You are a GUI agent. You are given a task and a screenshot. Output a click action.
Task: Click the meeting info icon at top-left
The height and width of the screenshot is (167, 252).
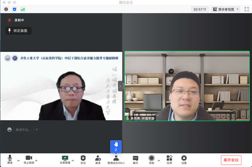[6, 9]
